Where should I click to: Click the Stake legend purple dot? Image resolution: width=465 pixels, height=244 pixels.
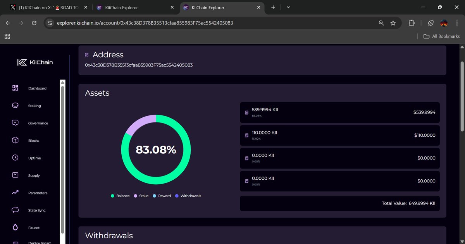coord(135,196)
